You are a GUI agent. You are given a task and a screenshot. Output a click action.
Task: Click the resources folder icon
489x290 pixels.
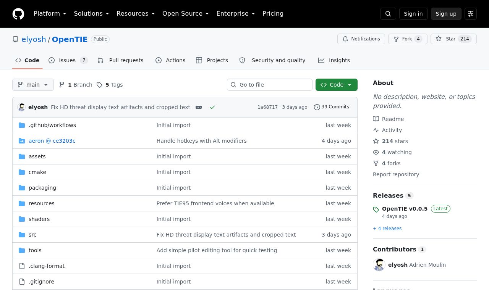coord(22,203)
